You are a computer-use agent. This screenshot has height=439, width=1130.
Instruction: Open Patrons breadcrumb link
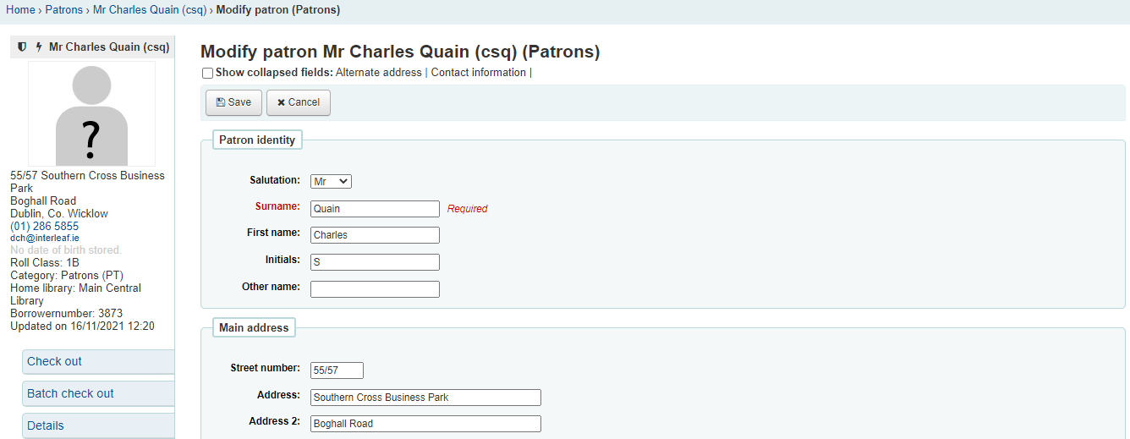[x=63, y=10]
